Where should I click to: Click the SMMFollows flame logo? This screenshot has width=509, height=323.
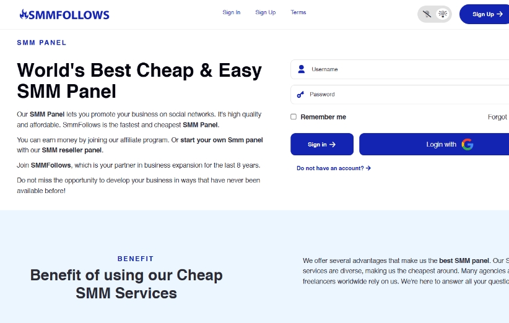point(24,14)
